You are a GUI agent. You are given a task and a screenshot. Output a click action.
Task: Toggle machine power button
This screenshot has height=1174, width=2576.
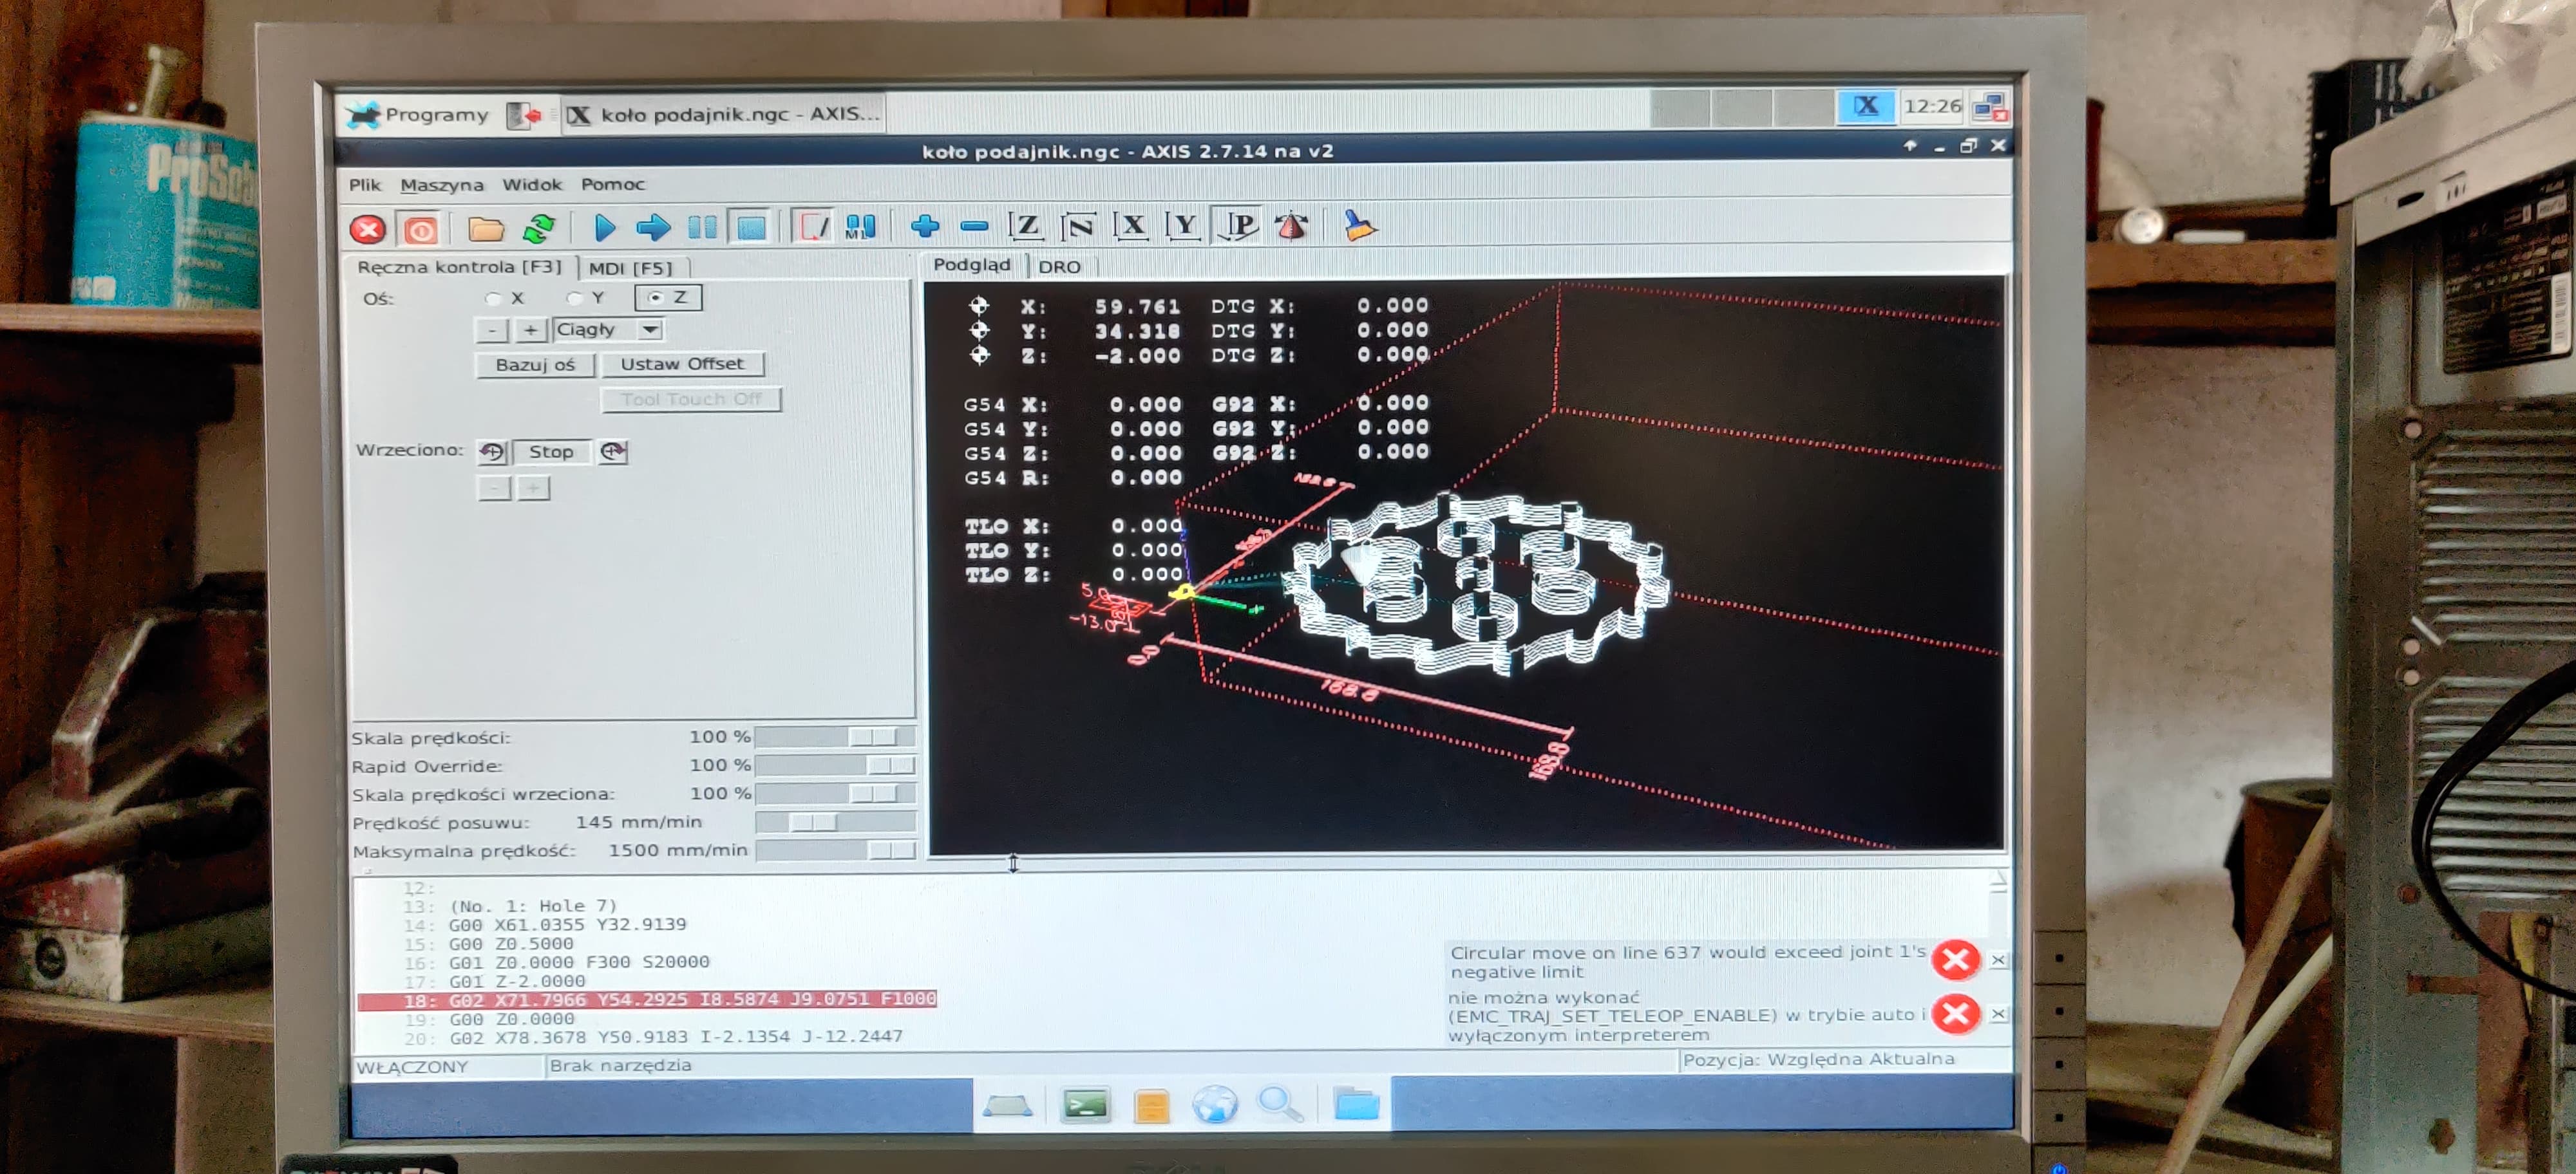[x=421, y=230]
